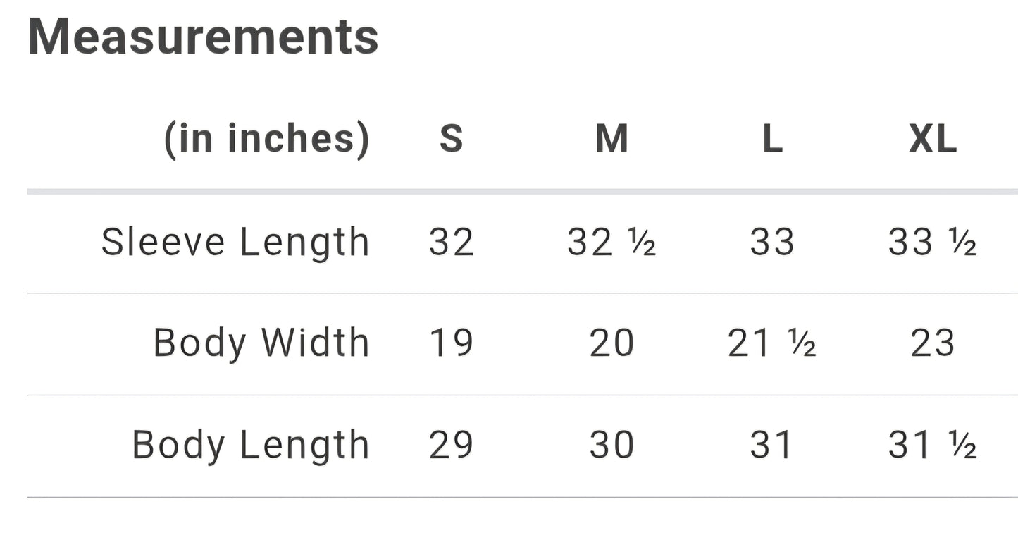
Task: Select Sleeve Length value for size L
Action: click(772, 243)
